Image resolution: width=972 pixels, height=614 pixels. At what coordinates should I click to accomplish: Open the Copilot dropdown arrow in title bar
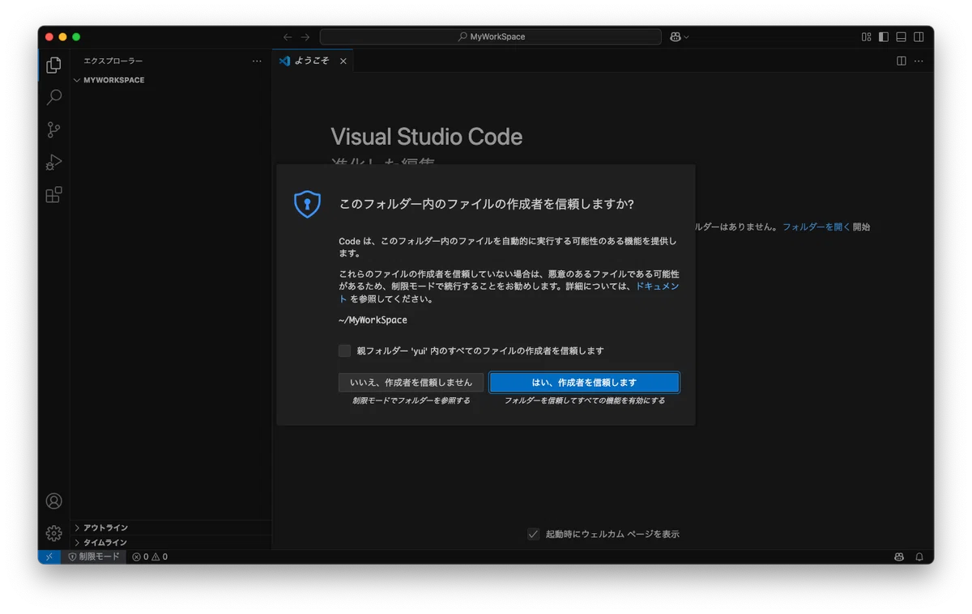coord(687,37)
